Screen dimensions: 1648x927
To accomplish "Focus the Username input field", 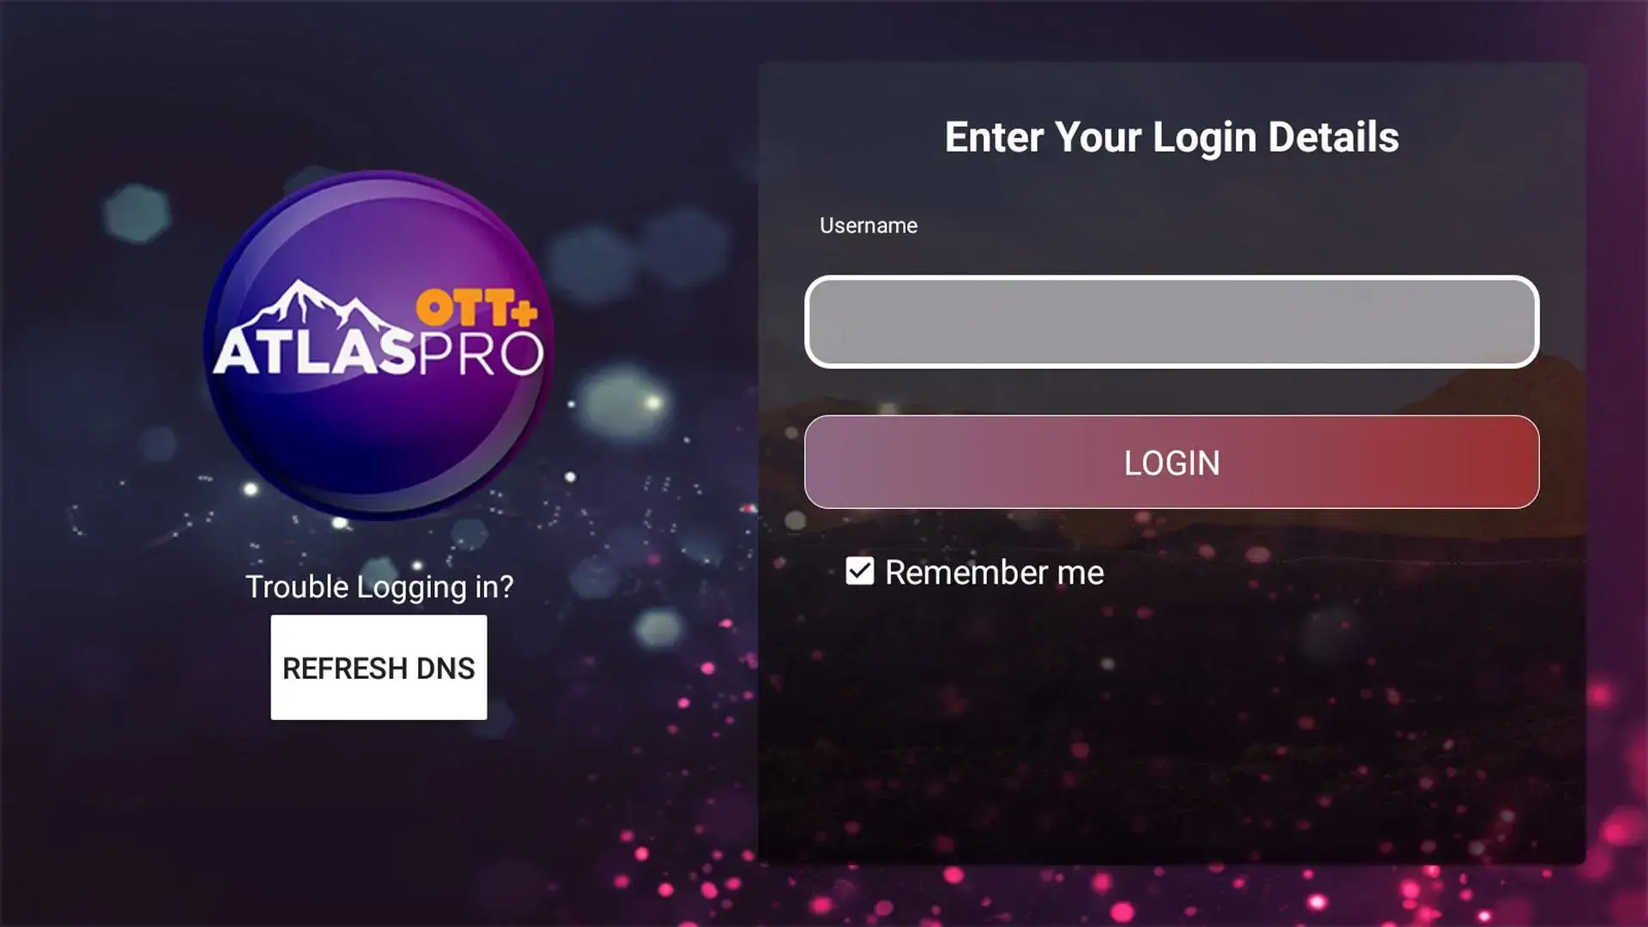I will pos(1172,322).
